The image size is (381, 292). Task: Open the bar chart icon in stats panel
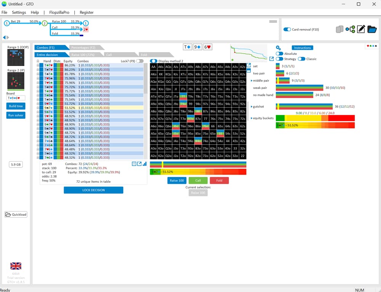click(x=144, y=164)
